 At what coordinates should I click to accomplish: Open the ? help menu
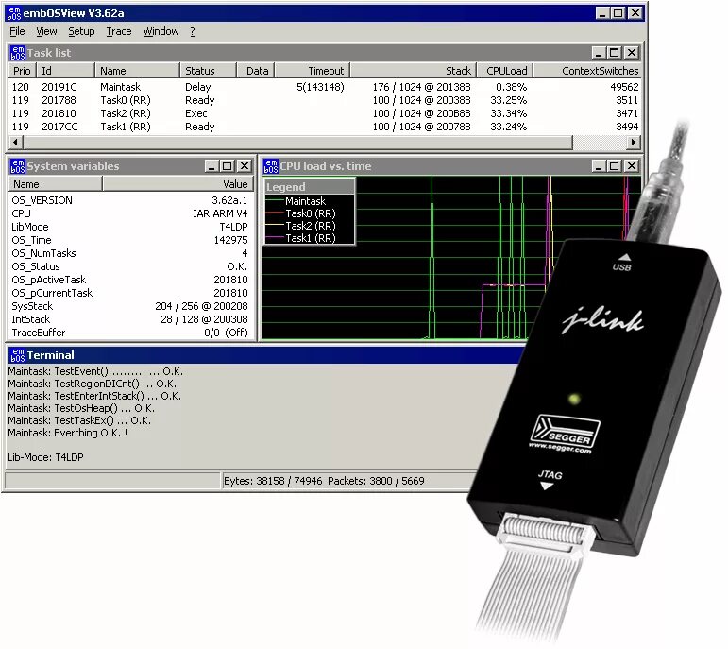[193, 31]
